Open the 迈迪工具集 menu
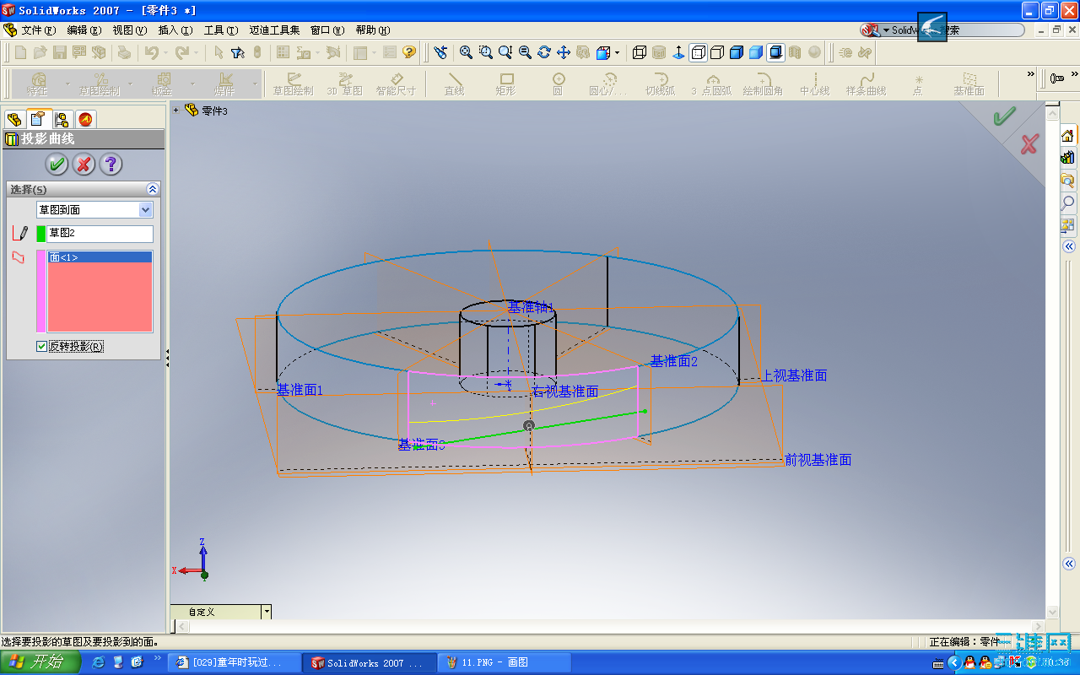 click(x=274, y=30)
